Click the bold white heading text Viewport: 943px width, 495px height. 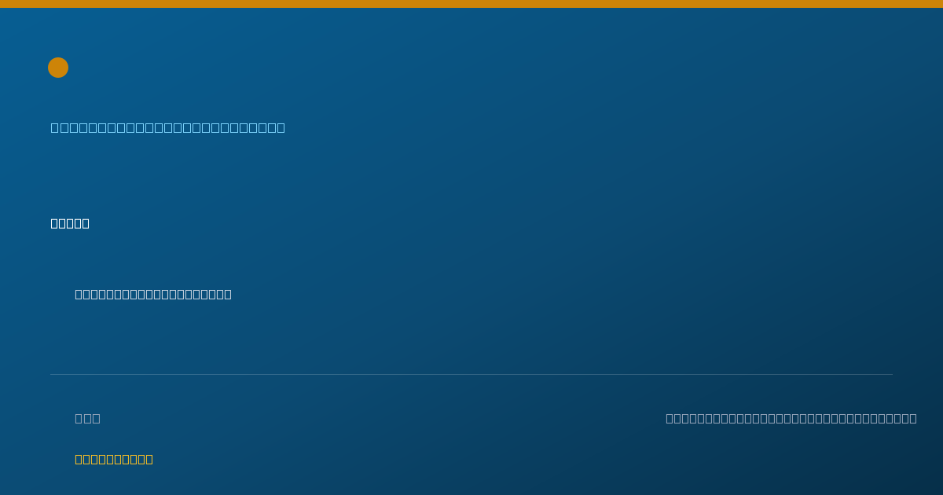click(70, 223)
